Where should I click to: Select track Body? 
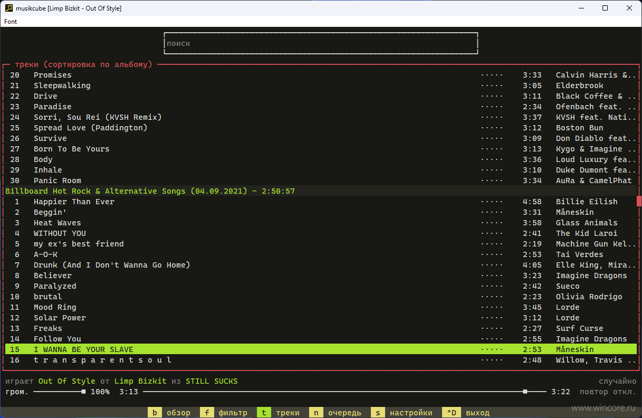(321, 159)
